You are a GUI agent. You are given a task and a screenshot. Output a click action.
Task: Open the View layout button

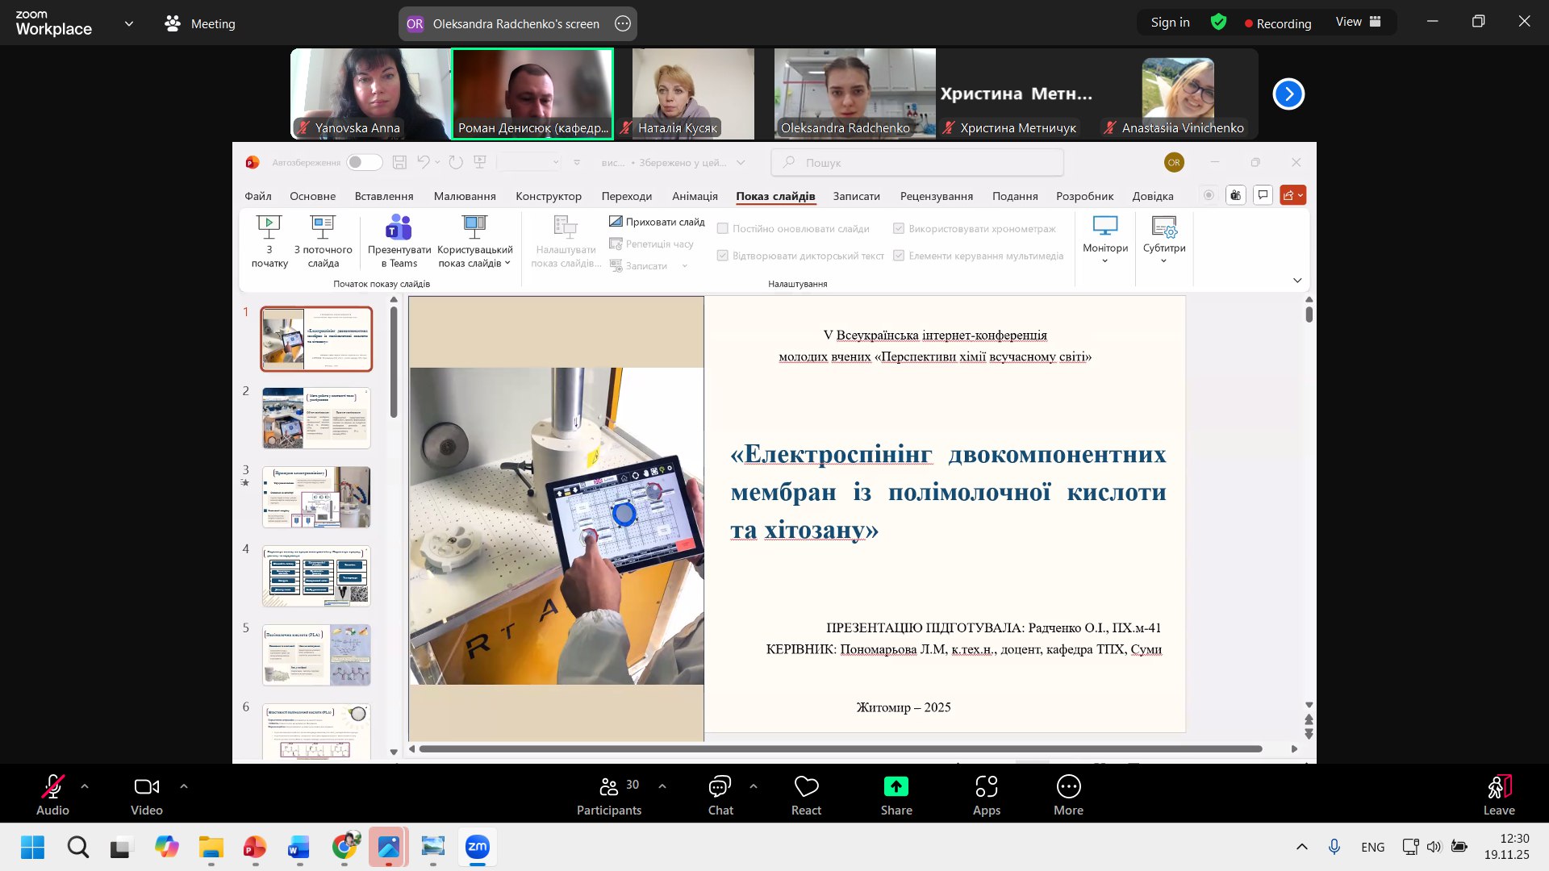point(1358,23)
